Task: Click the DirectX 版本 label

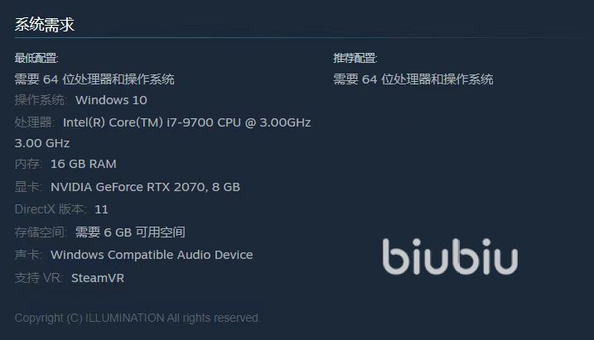Action: pos(51,209)
